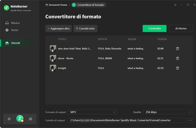Click the green refresh icon in breadcrumb
The width and height of the screenshot is (196, 128).
[74, 5]
